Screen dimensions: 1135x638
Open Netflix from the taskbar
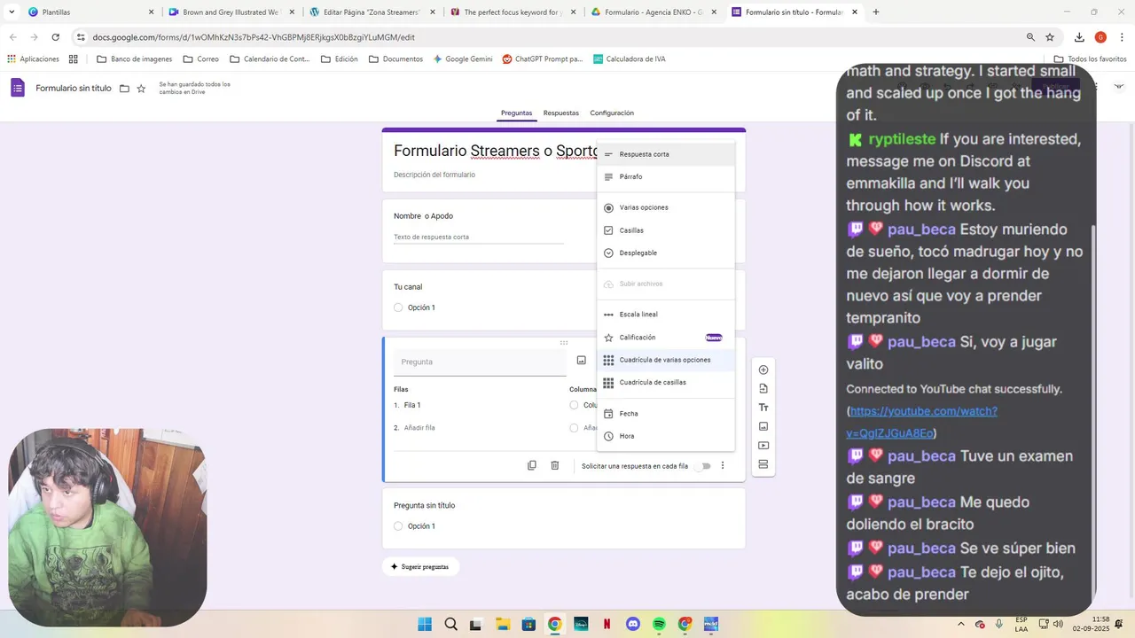coord(607,624)
